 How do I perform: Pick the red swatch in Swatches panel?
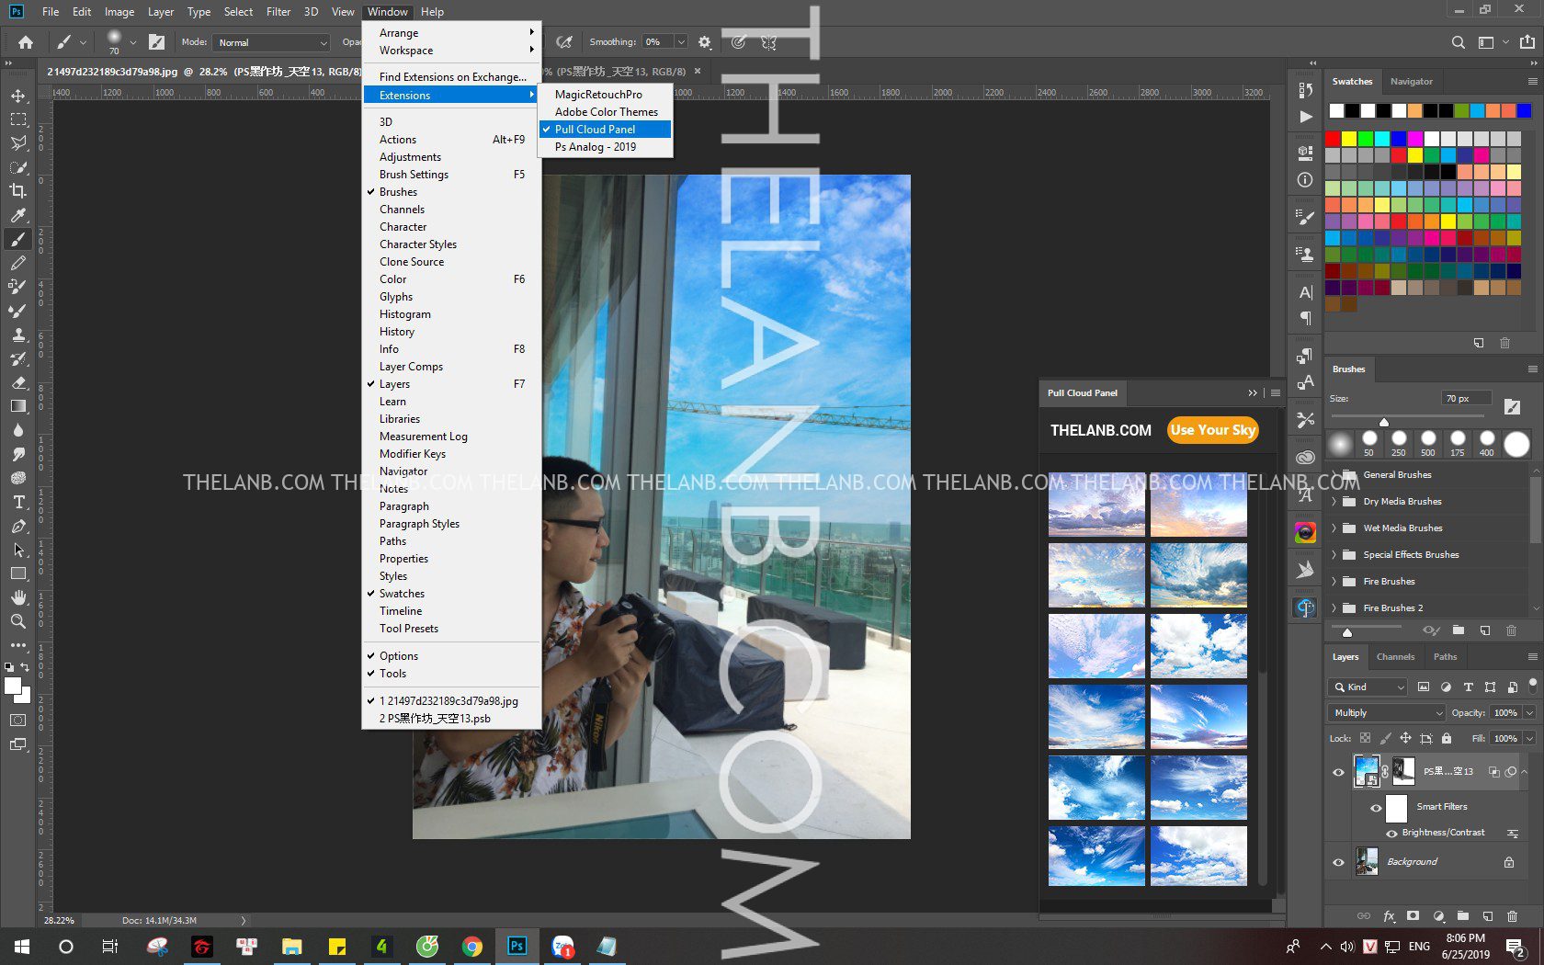click(x=1333, y=139)
